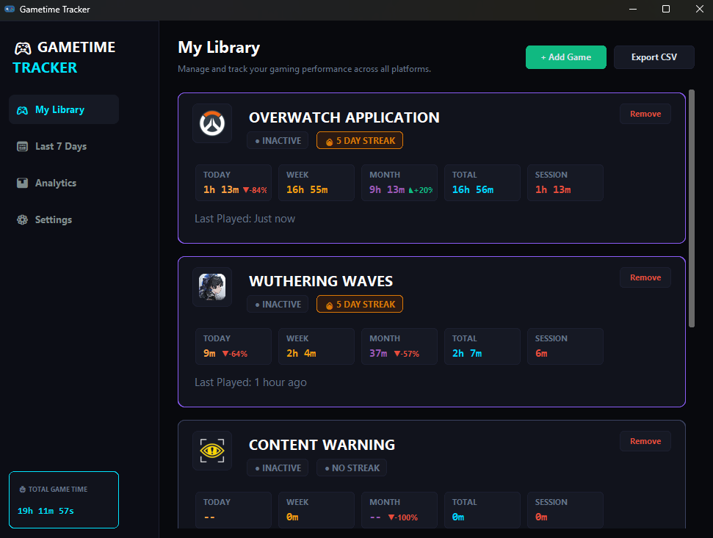Select the CONTENT WARNING title
The image size is (713, 538).
click(322, 445)
